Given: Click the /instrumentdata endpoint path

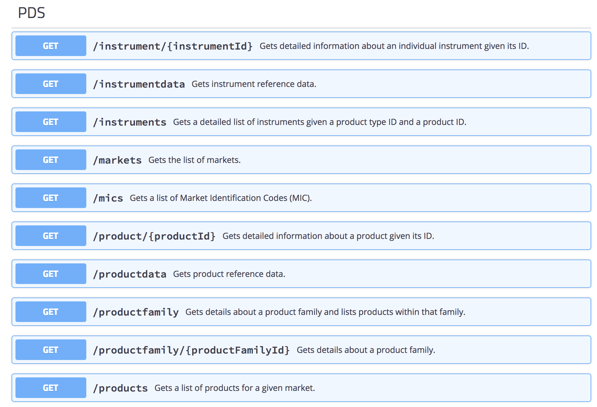Looking at the screenshot, I should tap(139, 84).
